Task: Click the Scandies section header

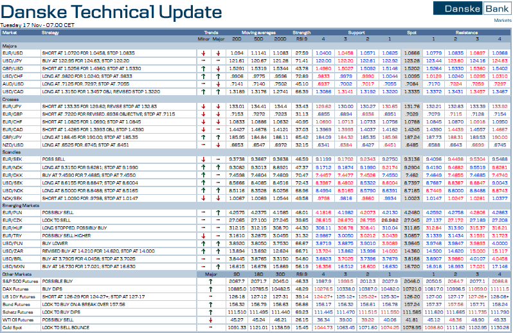Action: click(12, 152)
